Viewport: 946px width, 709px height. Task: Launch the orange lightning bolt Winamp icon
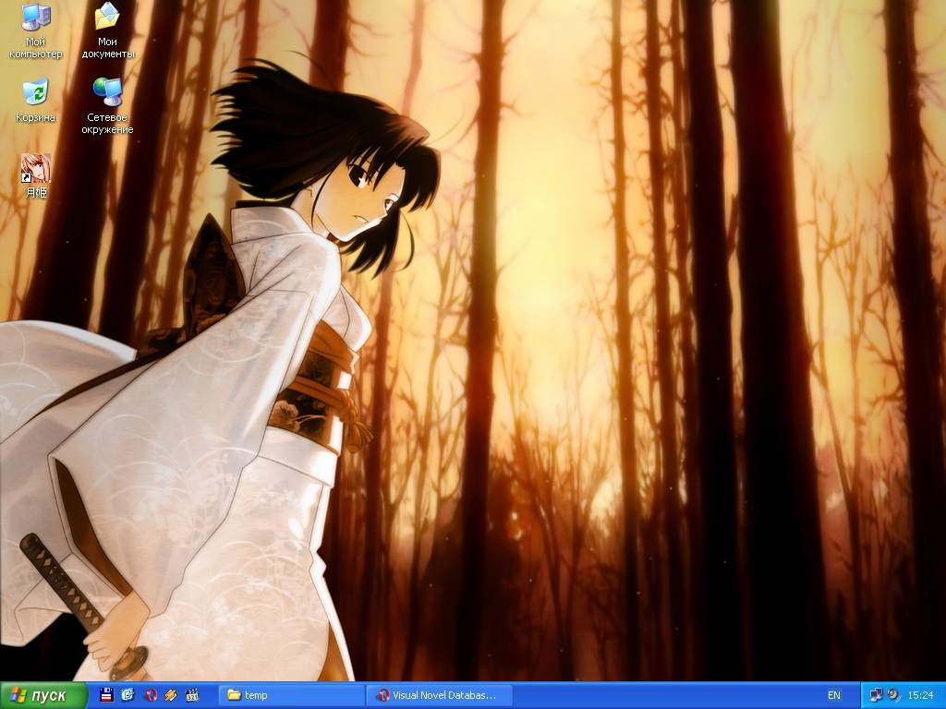pos(171,695)
